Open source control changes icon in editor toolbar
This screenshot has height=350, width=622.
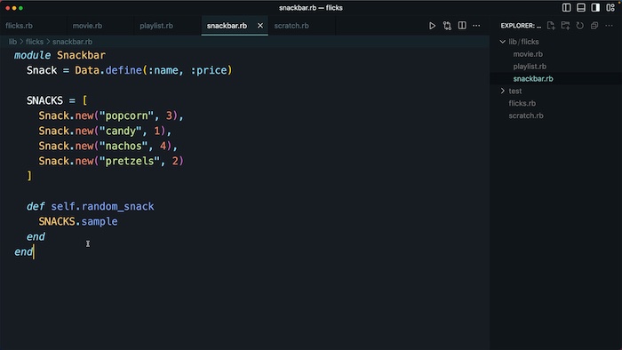coord(447,26)
